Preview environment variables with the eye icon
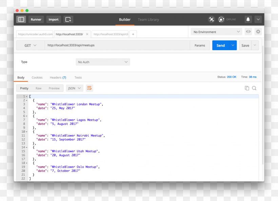Screen dimensions: 278x201 point(248,32)
